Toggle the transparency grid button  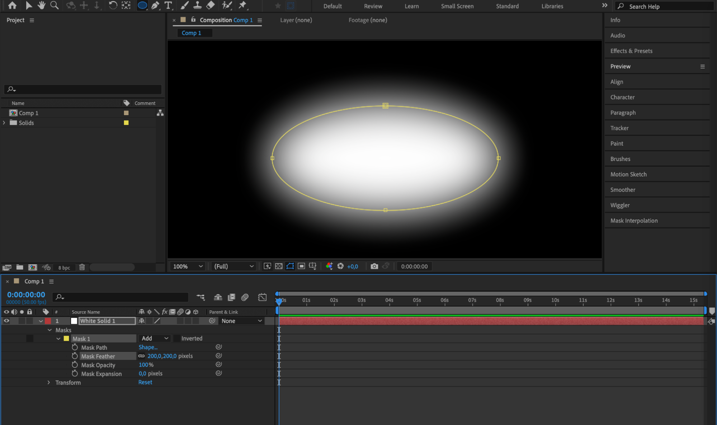click(279, 266)
